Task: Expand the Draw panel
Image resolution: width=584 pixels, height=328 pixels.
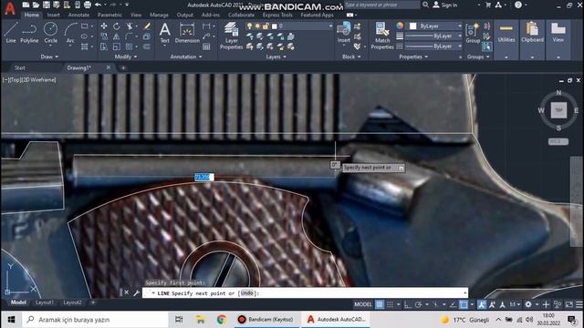Action: (x=49, y=56)
